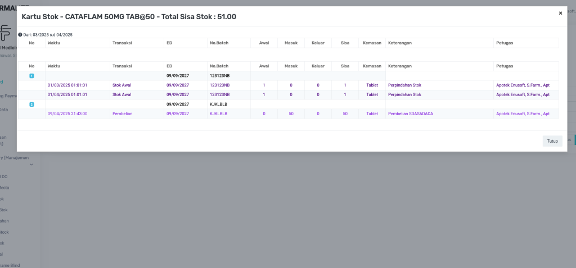The image size is (576, 268).
Task: Click the clock icon beside date range
Action: coord(20,35)
